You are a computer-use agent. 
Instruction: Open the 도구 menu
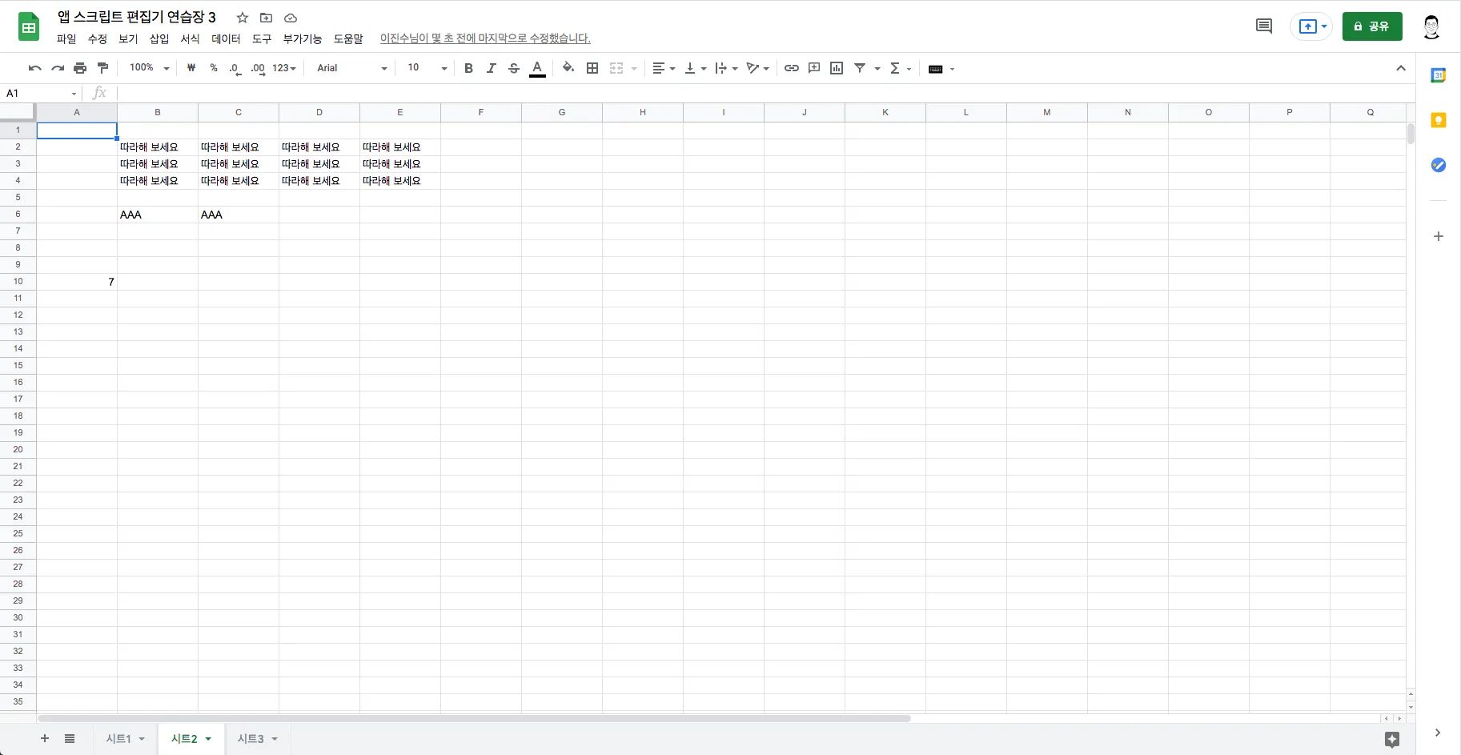tap(262, 38)
